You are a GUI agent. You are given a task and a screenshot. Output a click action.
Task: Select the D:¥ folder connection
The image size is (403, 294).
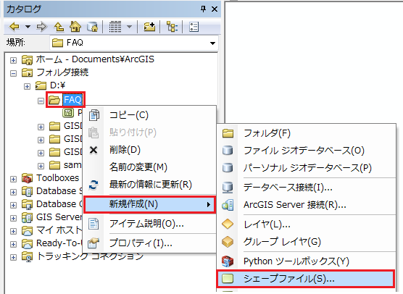[57, 85]
